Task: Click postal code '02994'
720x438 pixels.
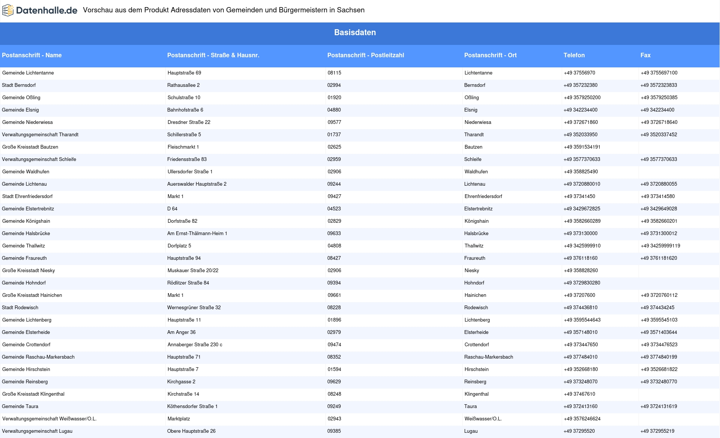Action: pyautogui.click(x=334, y=85)
